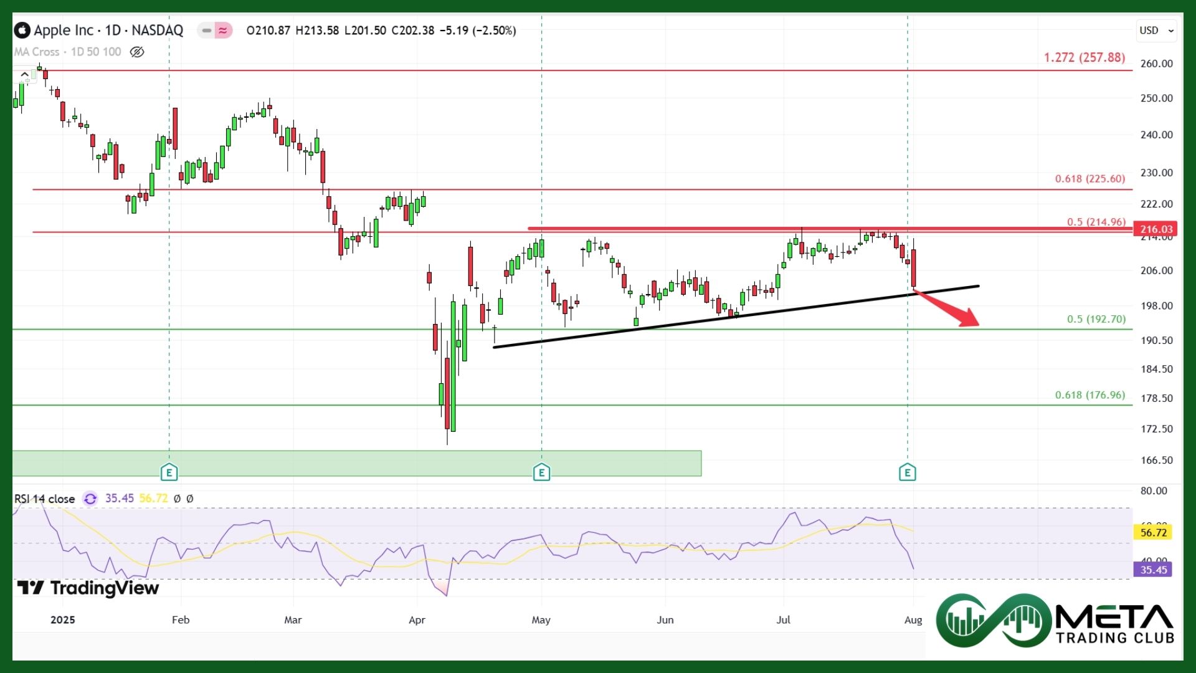Show the hidden MA Cross indicator
This screenshot has width=1196, height=673.
tap(137, 52)
